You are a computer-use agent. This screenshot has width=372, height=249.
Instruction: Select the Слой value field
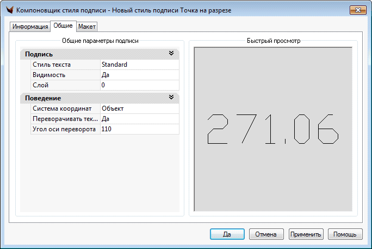[x=139, y=85]
